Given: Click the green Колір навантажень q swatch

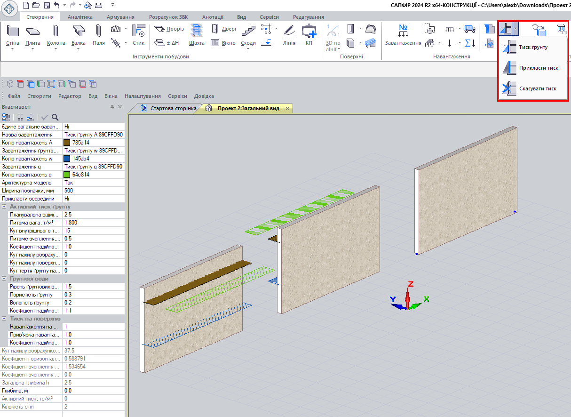Looking at the screenshot, I should pos(67,175).
